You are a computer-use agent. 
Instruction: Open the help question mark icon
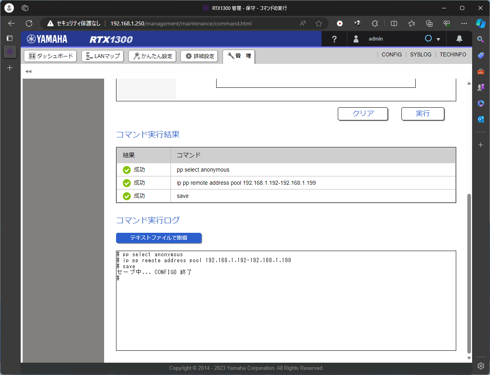(334, 39)
